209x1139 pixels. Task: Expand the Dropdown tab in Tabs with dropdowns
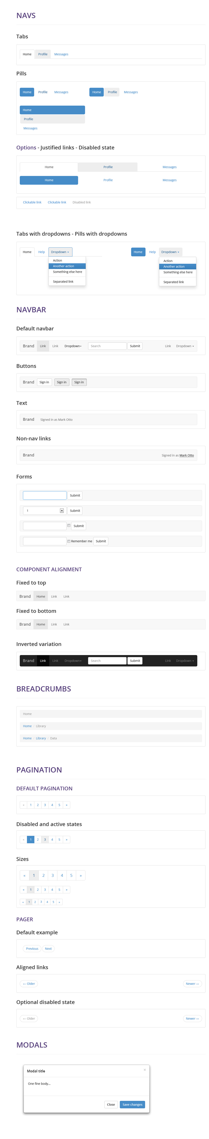pyautogui.click(x=60, y=252)
